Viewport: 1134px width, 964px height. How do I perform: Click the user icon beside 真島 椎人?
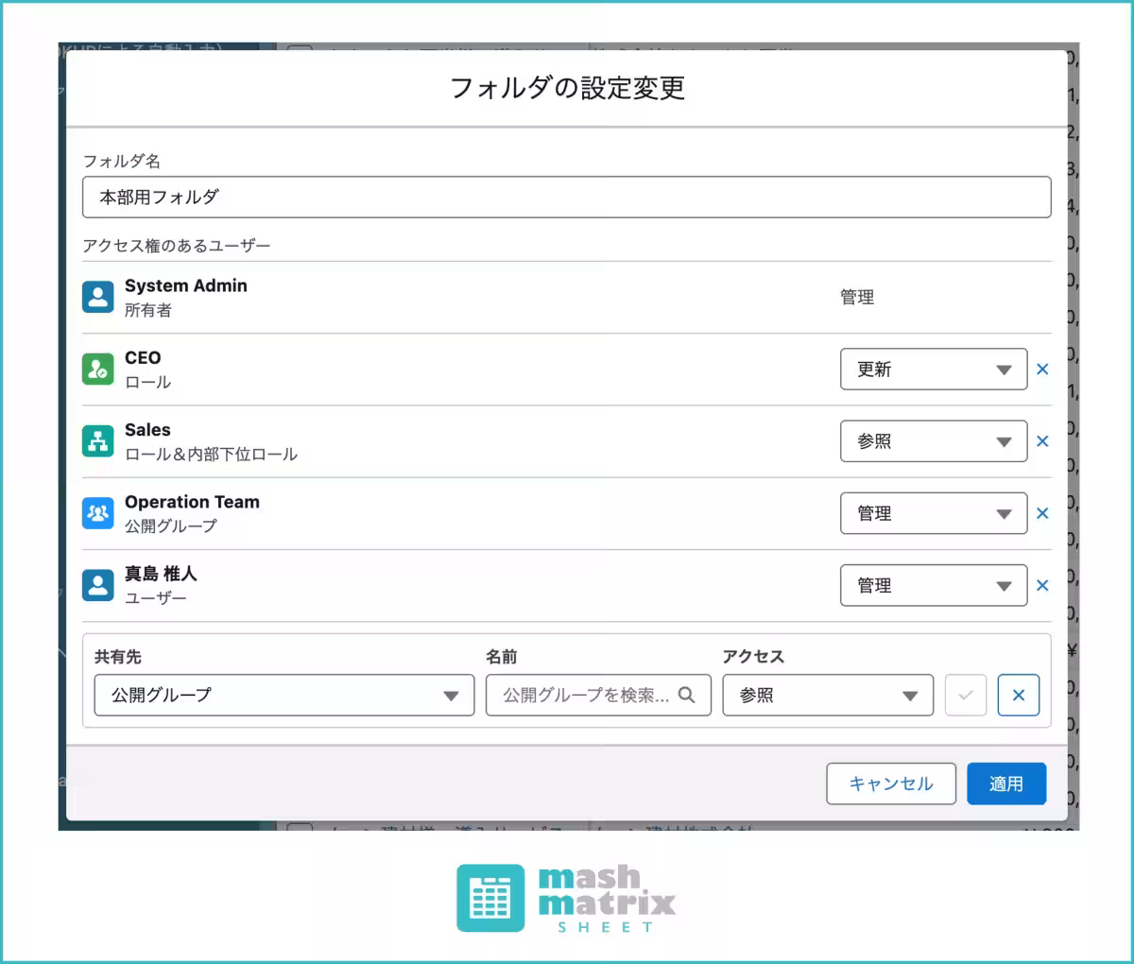[x=97, y=584]
